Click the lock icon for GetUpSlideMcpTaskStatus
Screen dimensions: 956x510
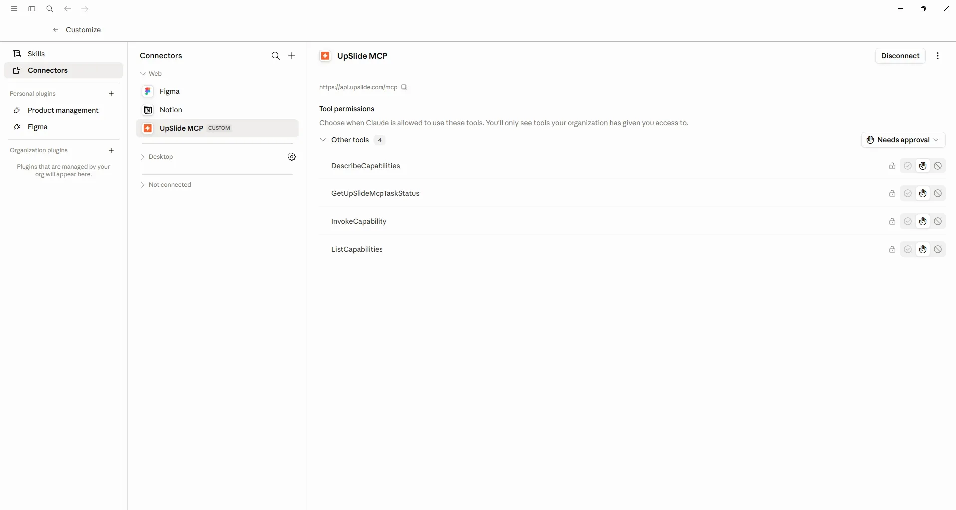[x=892, y=193]
